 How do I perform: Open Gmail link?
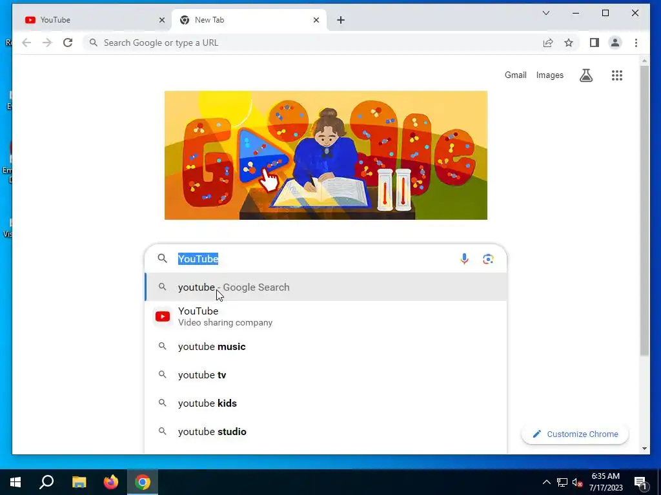(x=516, y=75)
